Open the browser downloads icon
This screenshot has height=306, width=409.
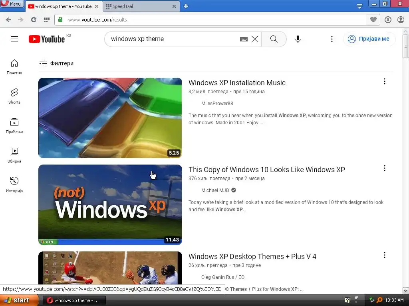pos(388,20)
